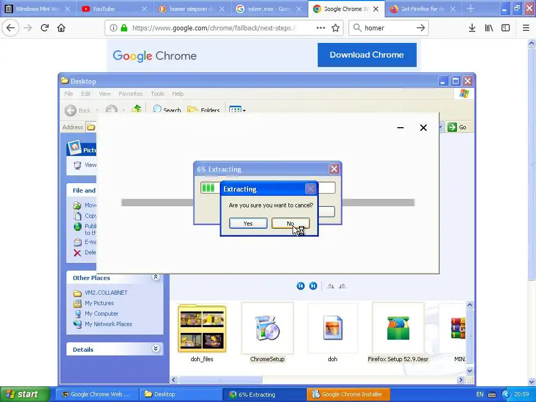The width and height of the screenshot is (536, 402).
Task: Click No in the Extracting dialog
Action: (291, 223)
